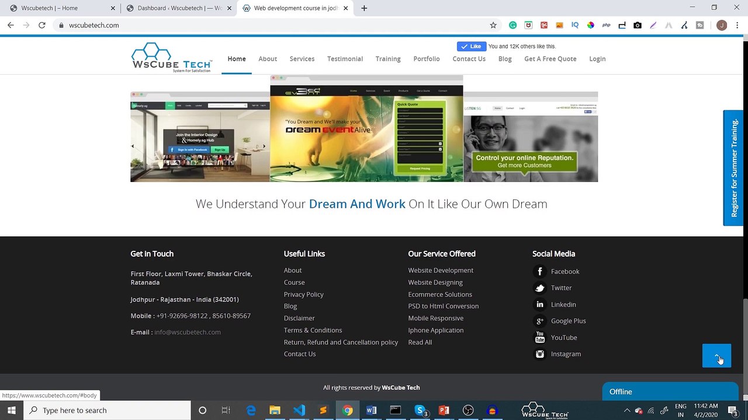Click the WsCube Tech header logo
The height and width of the screenshot is (420, 748).
pos(171,58)
